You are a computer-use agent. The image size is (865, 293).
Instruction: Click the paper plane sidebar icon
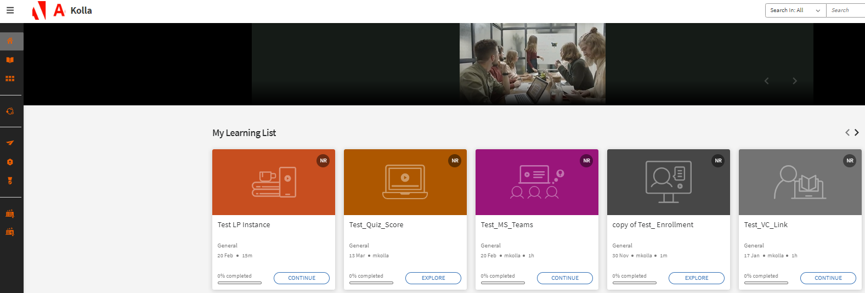point(10,143)
